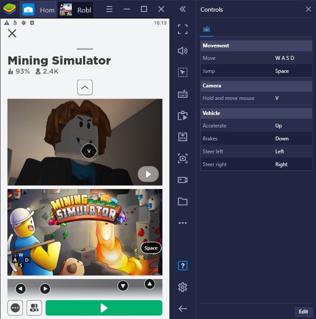The image size is (316, 319).
Task: Open the keyboard game controls icon
Action: (183, 94)
